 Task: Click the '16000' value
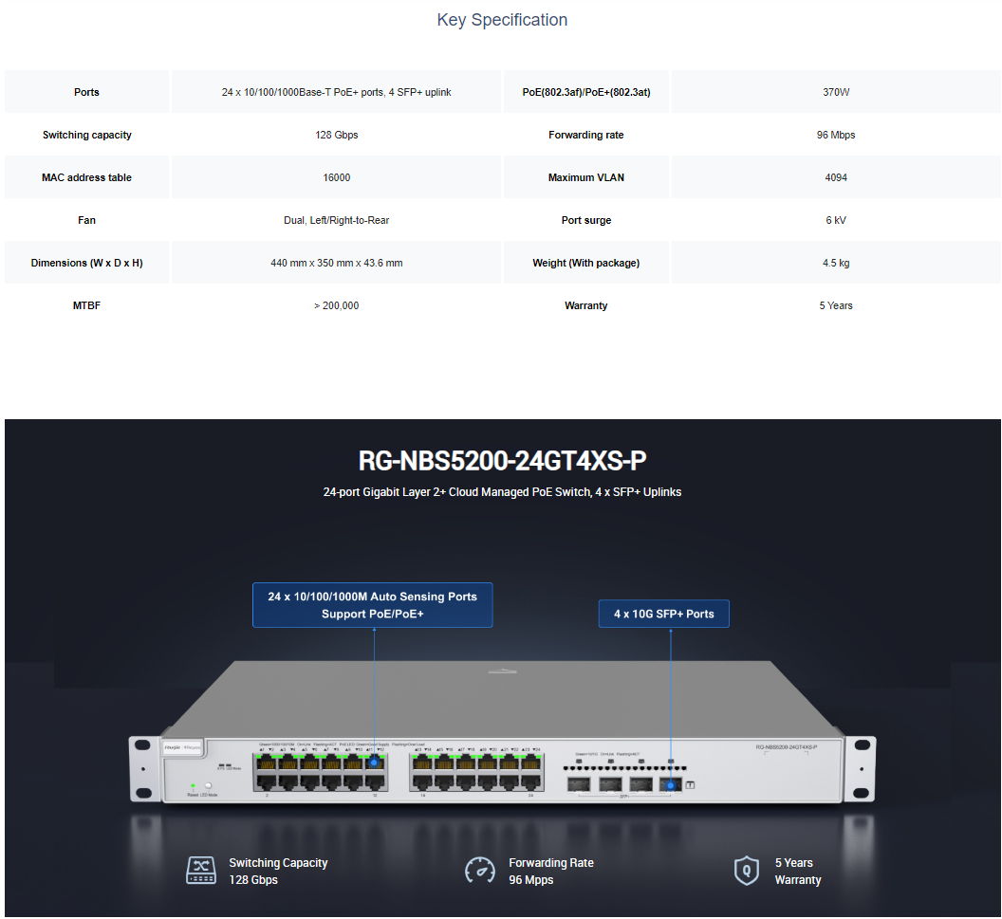[336, 177]
